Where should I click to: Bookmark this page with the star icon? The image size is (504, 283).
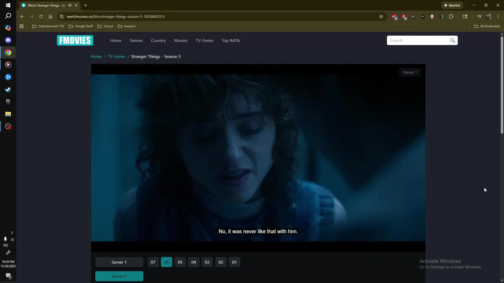pyautogui.click(x=381, y=17)
